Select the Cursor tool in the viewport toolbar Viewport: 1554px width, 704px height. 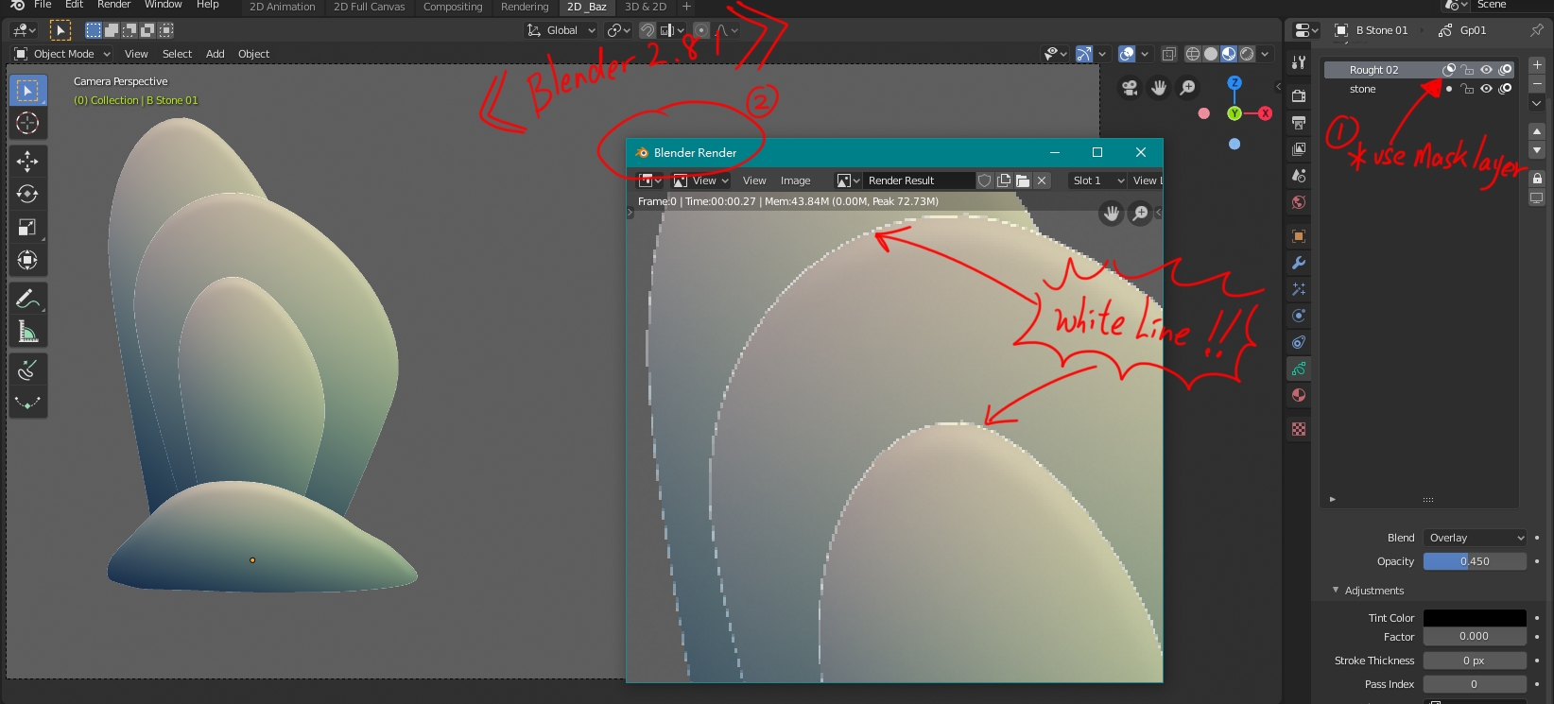[x=27, y=123]
